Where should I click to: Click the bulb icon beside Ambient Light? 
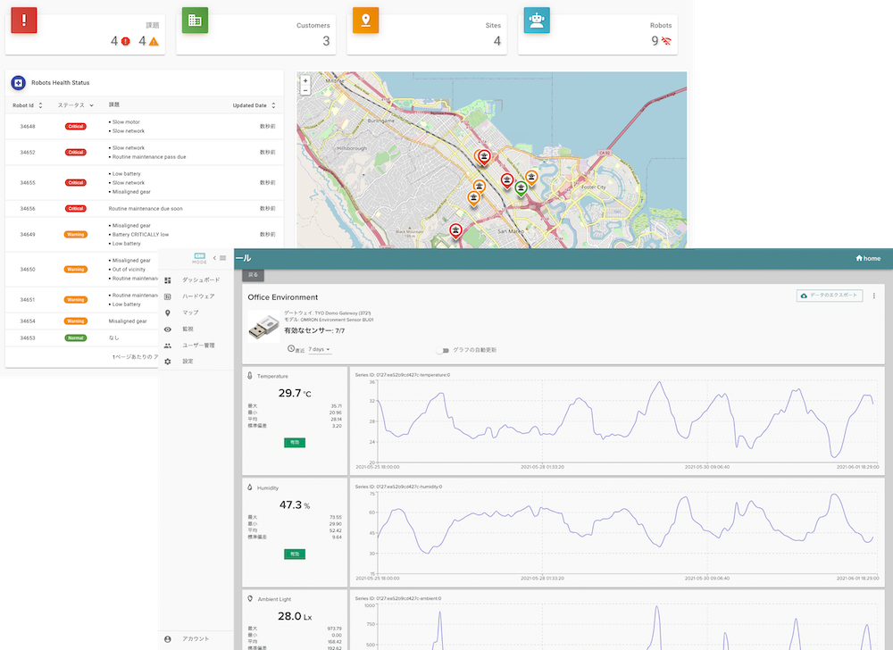pyautogui.click(x=249, y=599)
